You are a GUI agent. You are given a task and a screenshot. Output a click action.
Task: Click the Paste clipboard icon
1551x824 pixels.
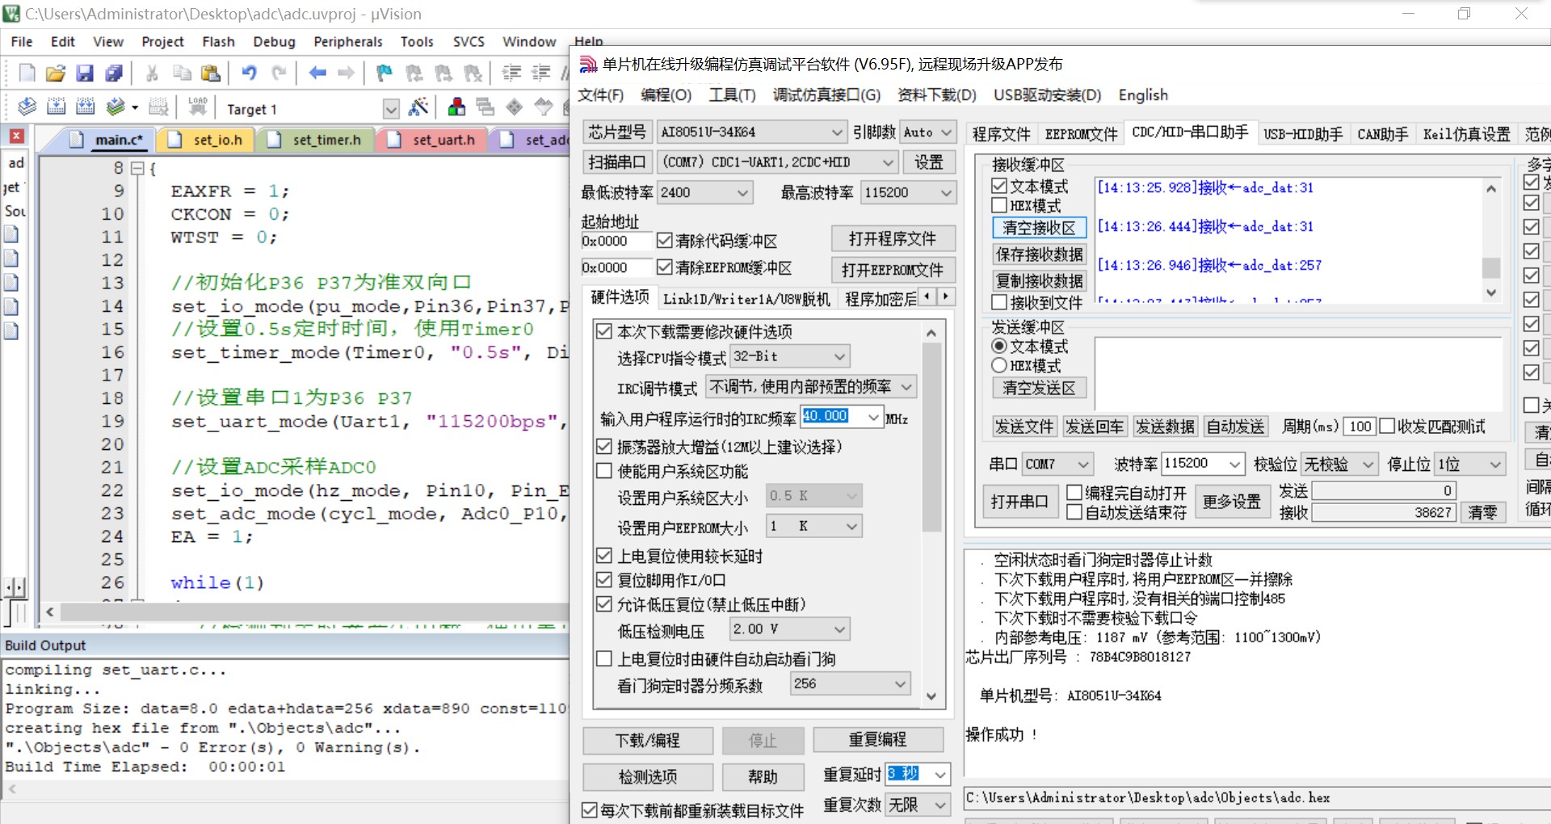point(211,74)
